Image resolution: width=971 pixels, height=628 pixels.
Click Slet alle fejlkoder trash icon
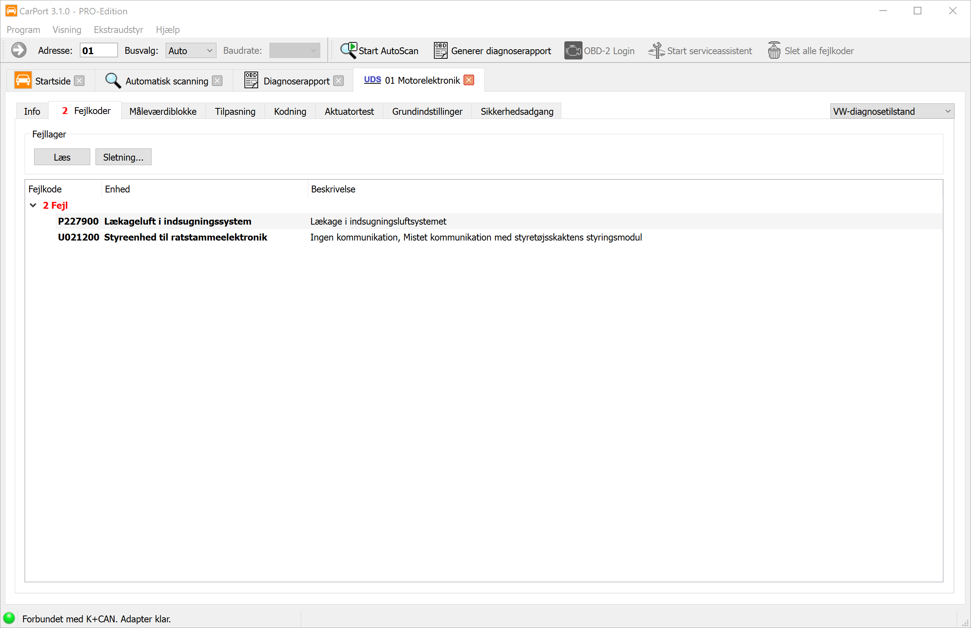(x=774, y=51)
